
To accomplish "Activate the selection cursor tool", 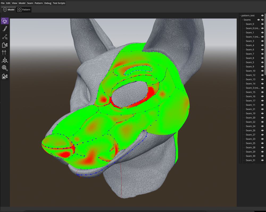I will 5,21.
